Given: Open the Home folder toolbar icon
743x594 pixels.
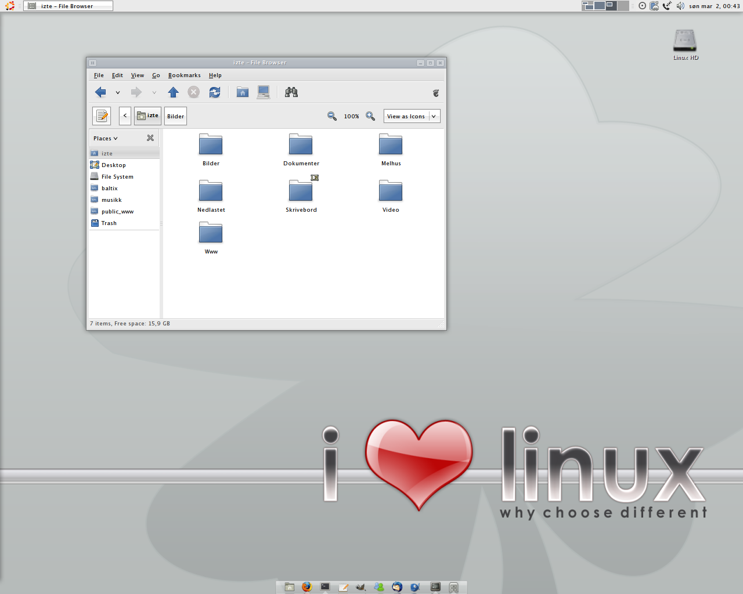Looking at the screenshot, I should click(x=243, y=92).
